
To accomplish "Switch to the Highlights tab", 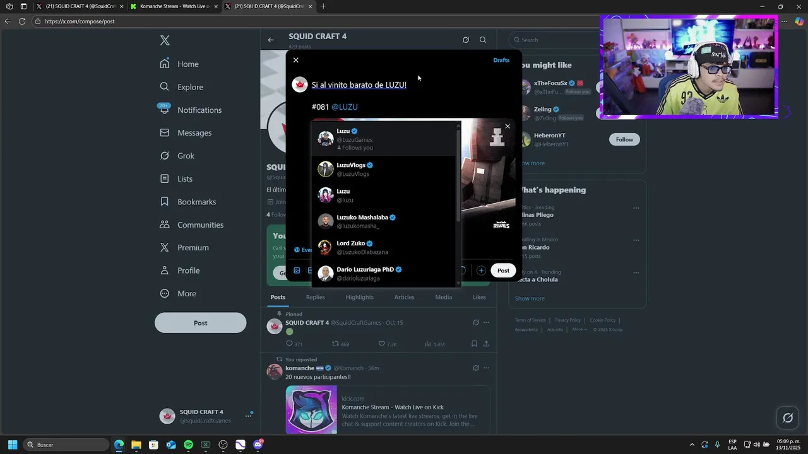I will coord(359,297).
